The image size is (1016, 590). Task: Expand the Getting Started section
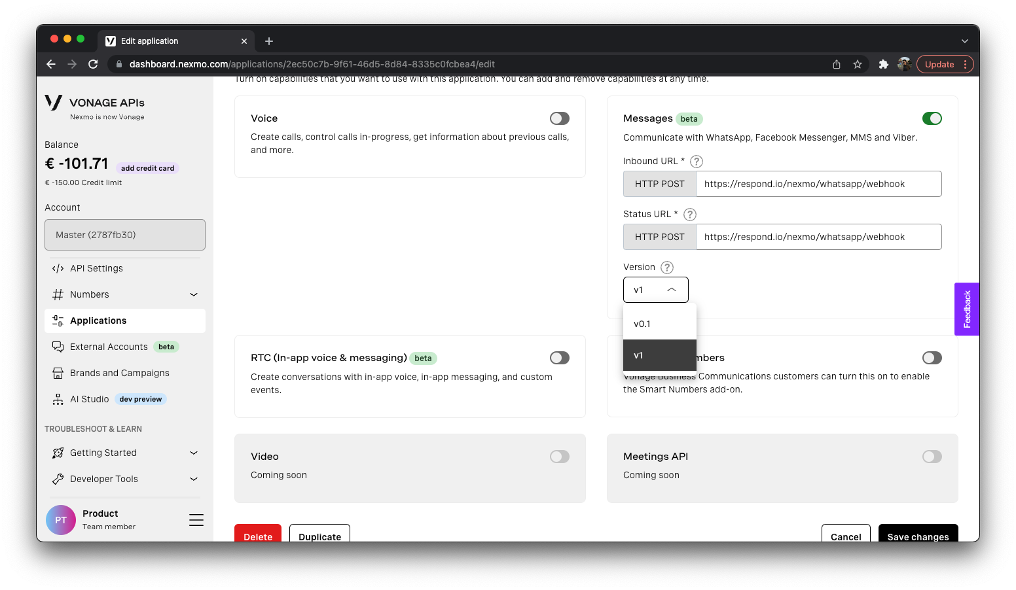(194, 453)
